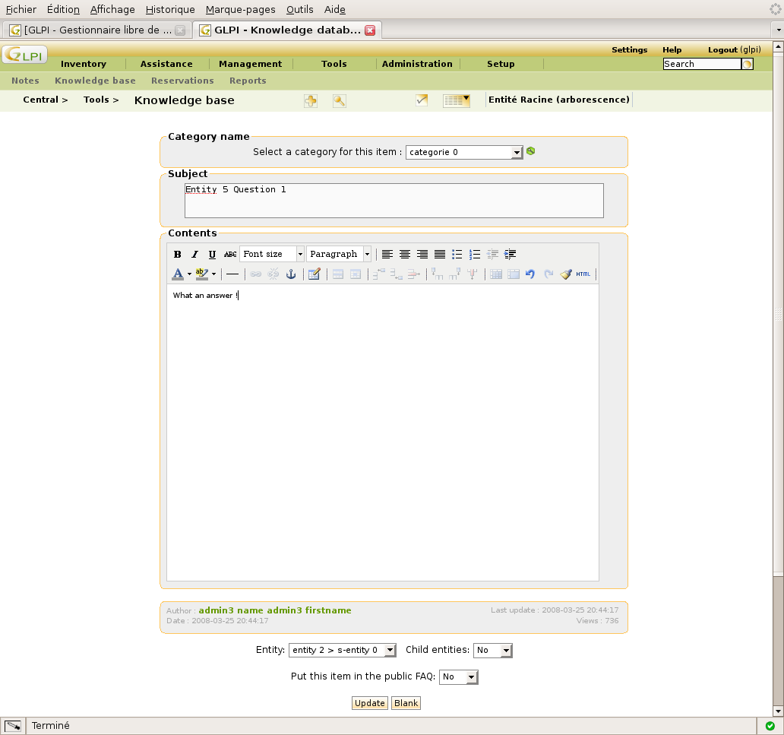Insert a bulleted unordered list
Screen dimensions: 784x735
pos(457,255)
